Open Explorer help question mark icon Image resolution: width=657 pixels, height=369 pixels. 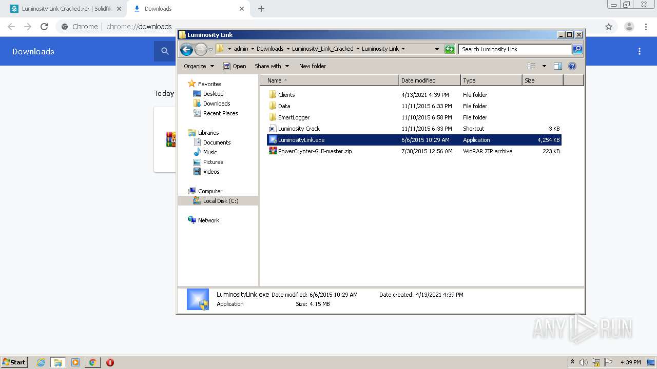[x=572, y=66]
